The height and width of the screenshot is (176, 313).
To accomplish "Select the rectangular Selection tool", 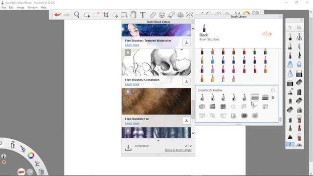I will 87,15.
